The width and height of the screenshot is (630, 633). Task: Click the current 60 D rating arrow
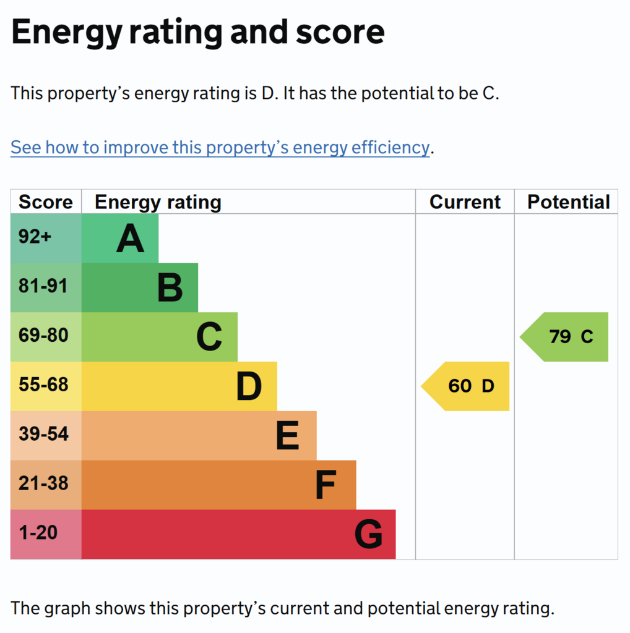[465, 386]
